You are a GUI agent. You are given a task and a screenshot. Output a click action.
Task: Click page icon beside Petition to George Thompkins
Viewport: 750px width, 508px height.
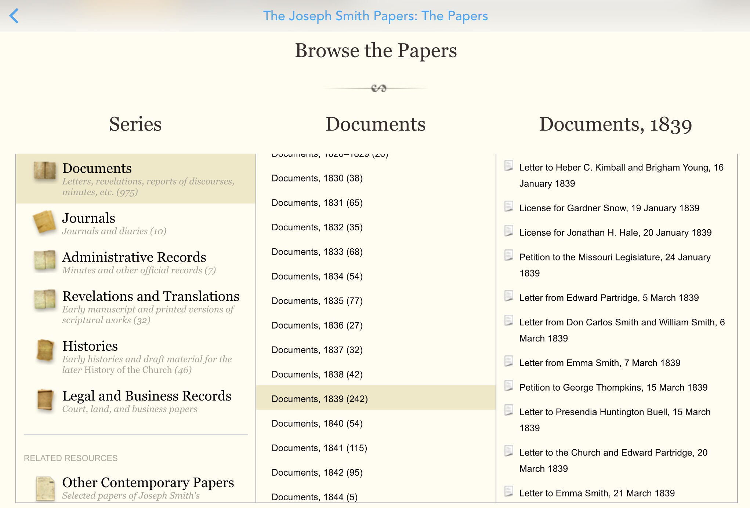[509, 386]
